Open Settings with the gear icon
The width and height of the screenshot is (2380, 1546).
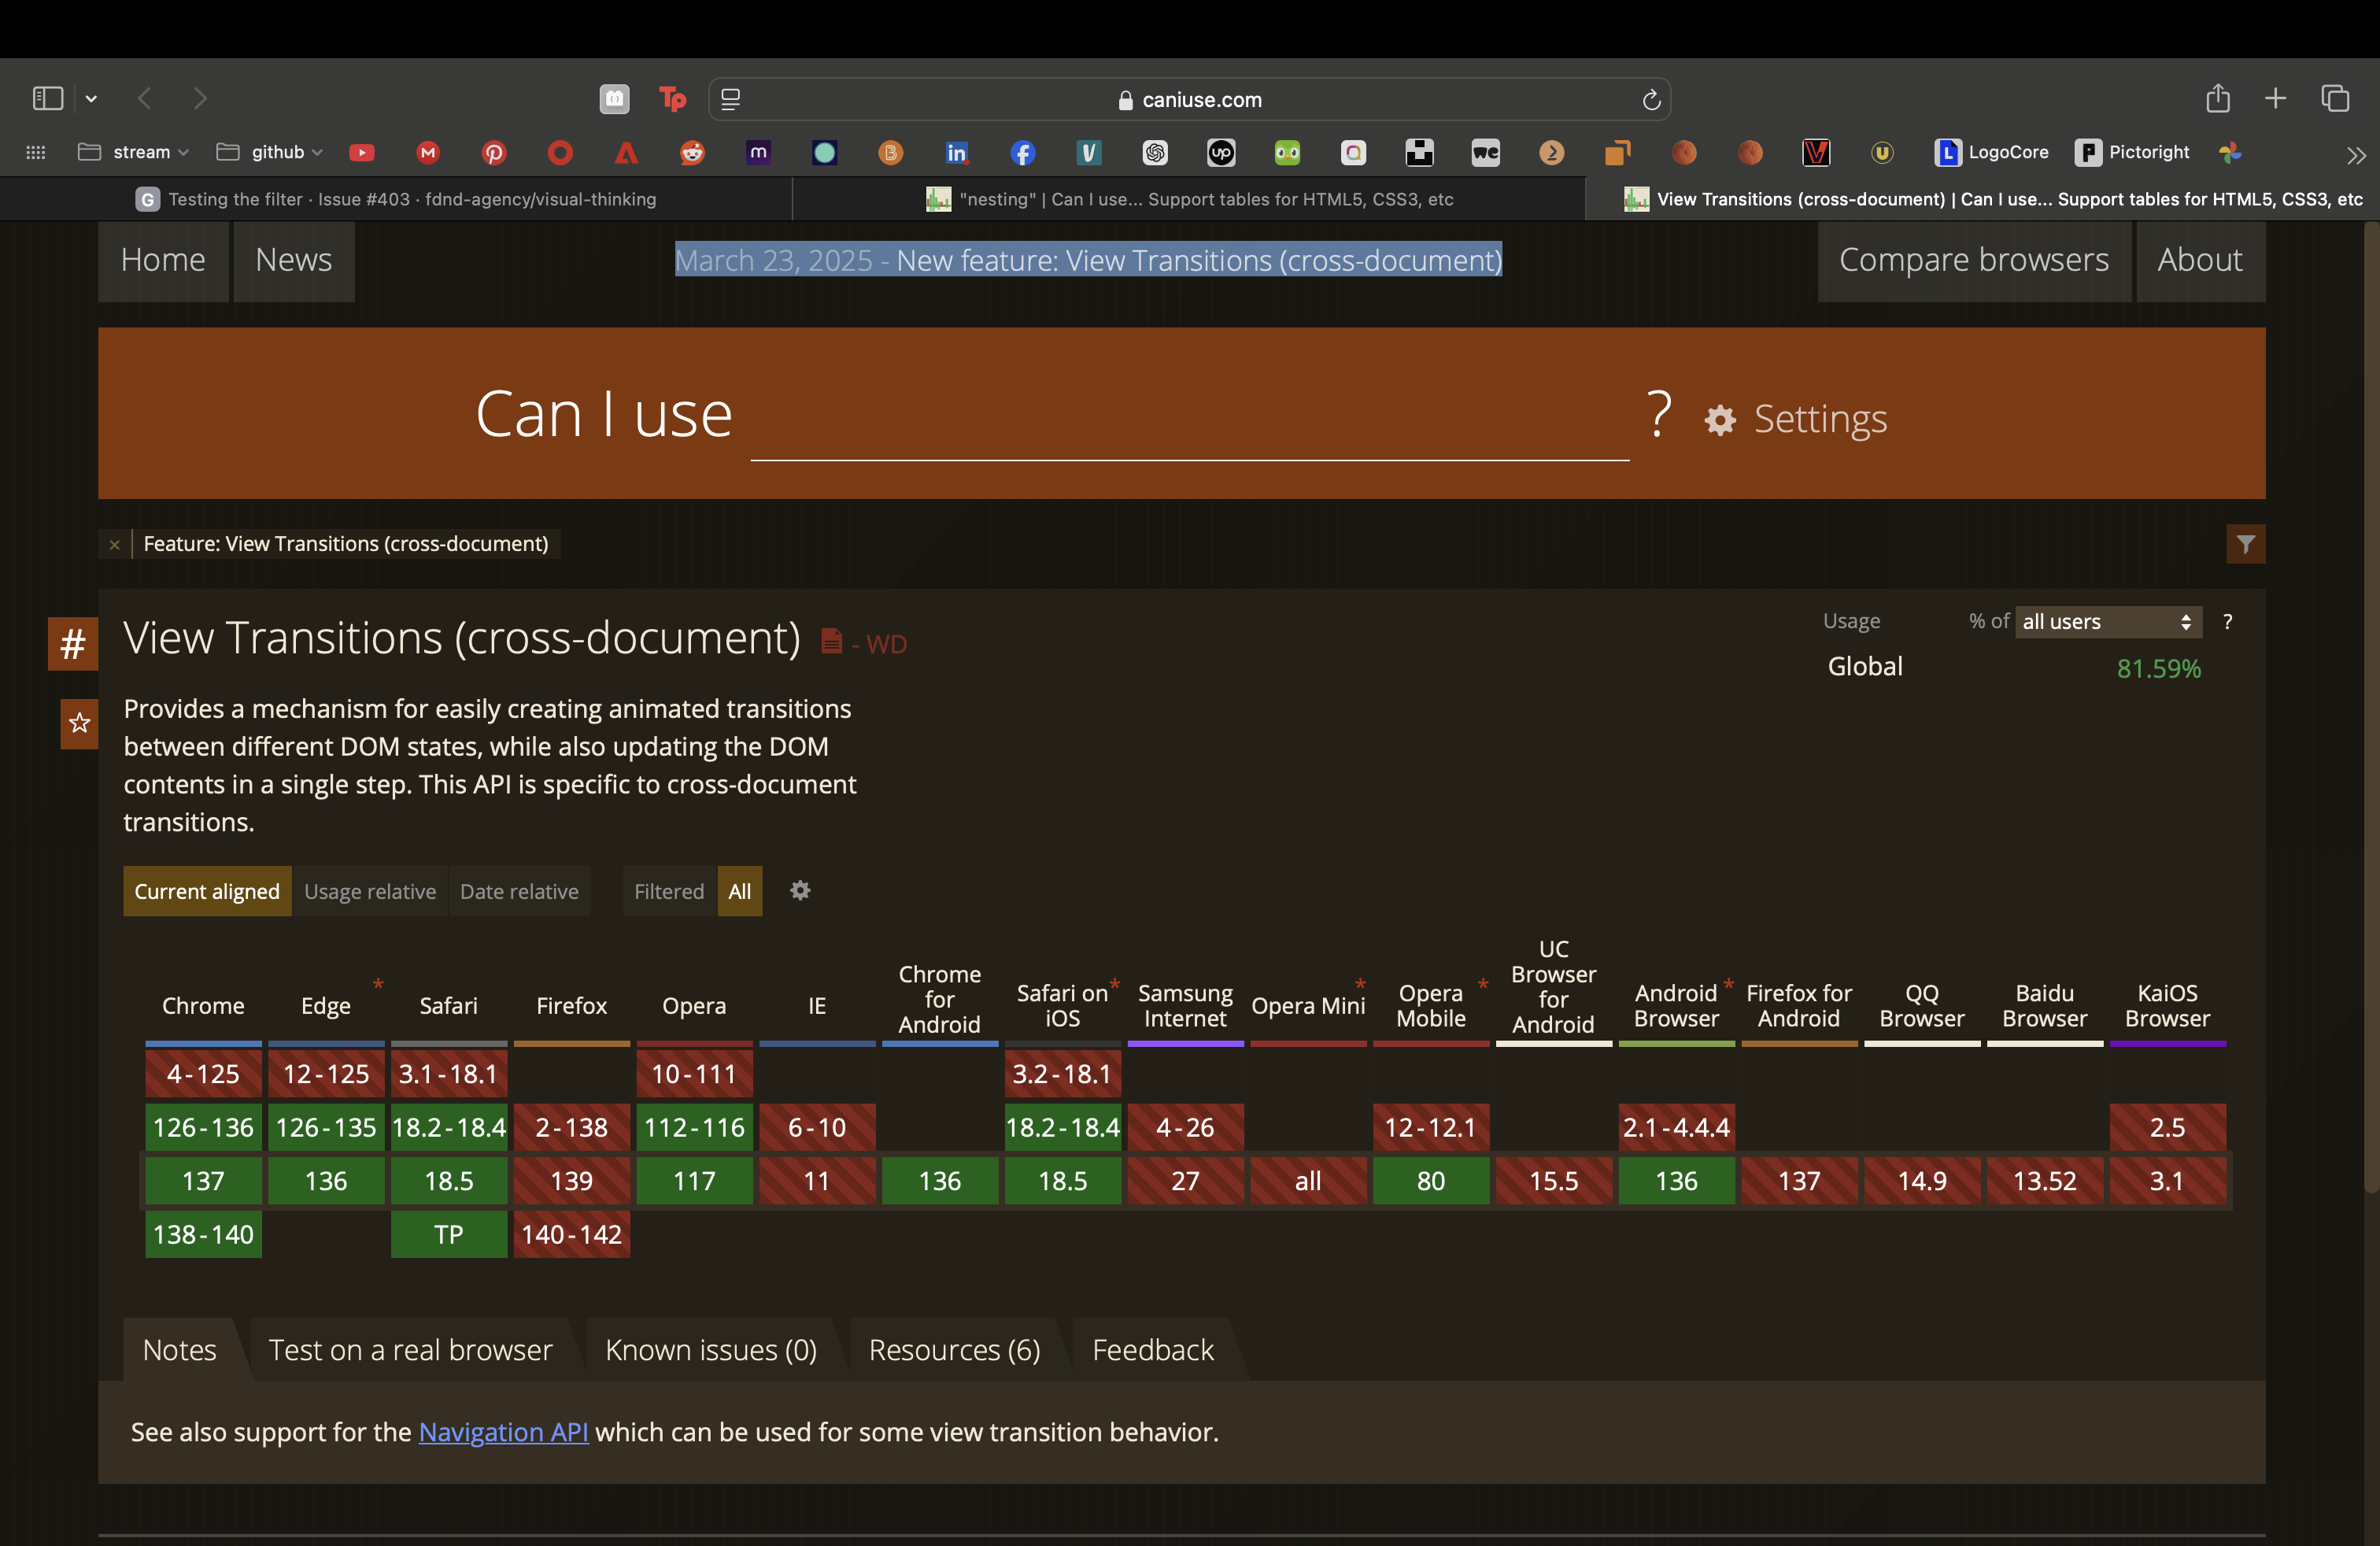coord(1796,419)
